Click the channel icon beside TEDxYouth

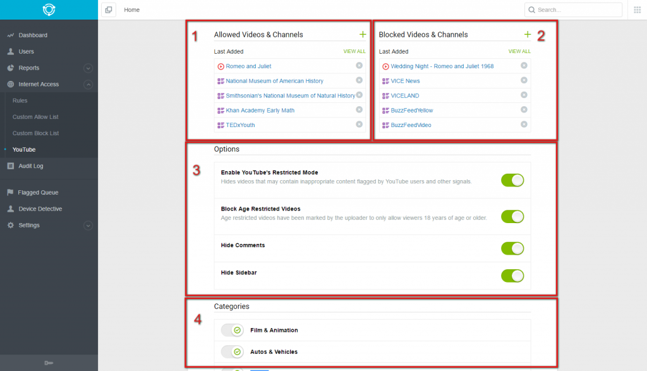point(221,125)
